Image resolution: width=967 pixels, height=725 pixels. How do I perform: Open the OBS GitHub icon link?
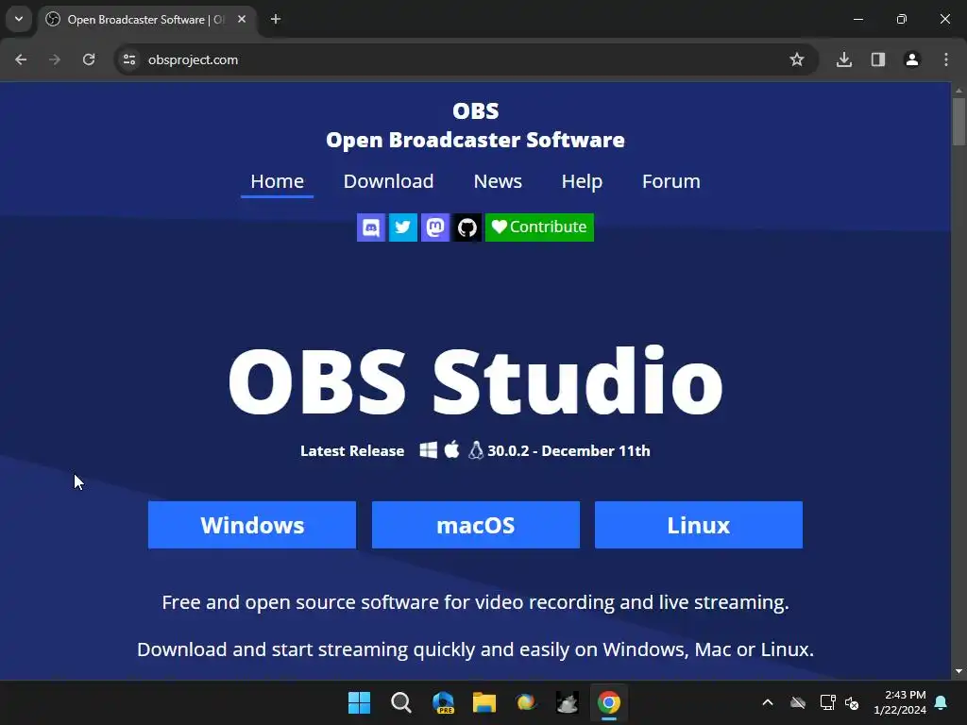467,228
